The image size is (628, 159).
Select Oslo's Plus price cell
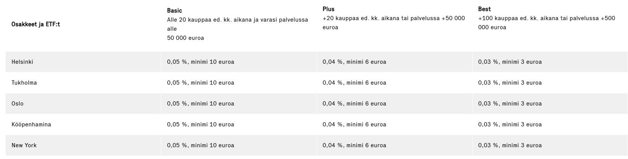pyautogui.click(x=354, y=104)
